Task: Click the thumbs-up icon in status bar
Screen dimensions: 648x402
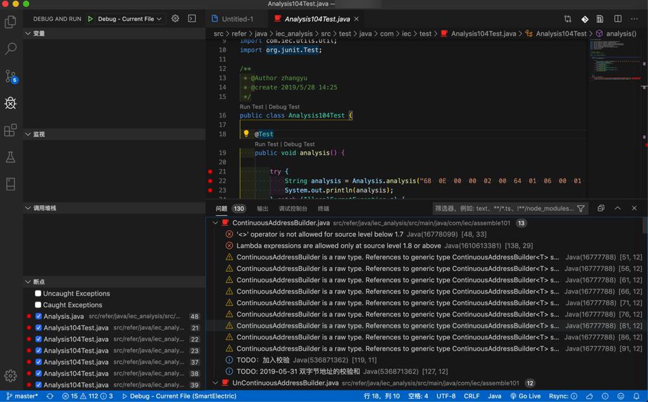Action: coord(590,396)
